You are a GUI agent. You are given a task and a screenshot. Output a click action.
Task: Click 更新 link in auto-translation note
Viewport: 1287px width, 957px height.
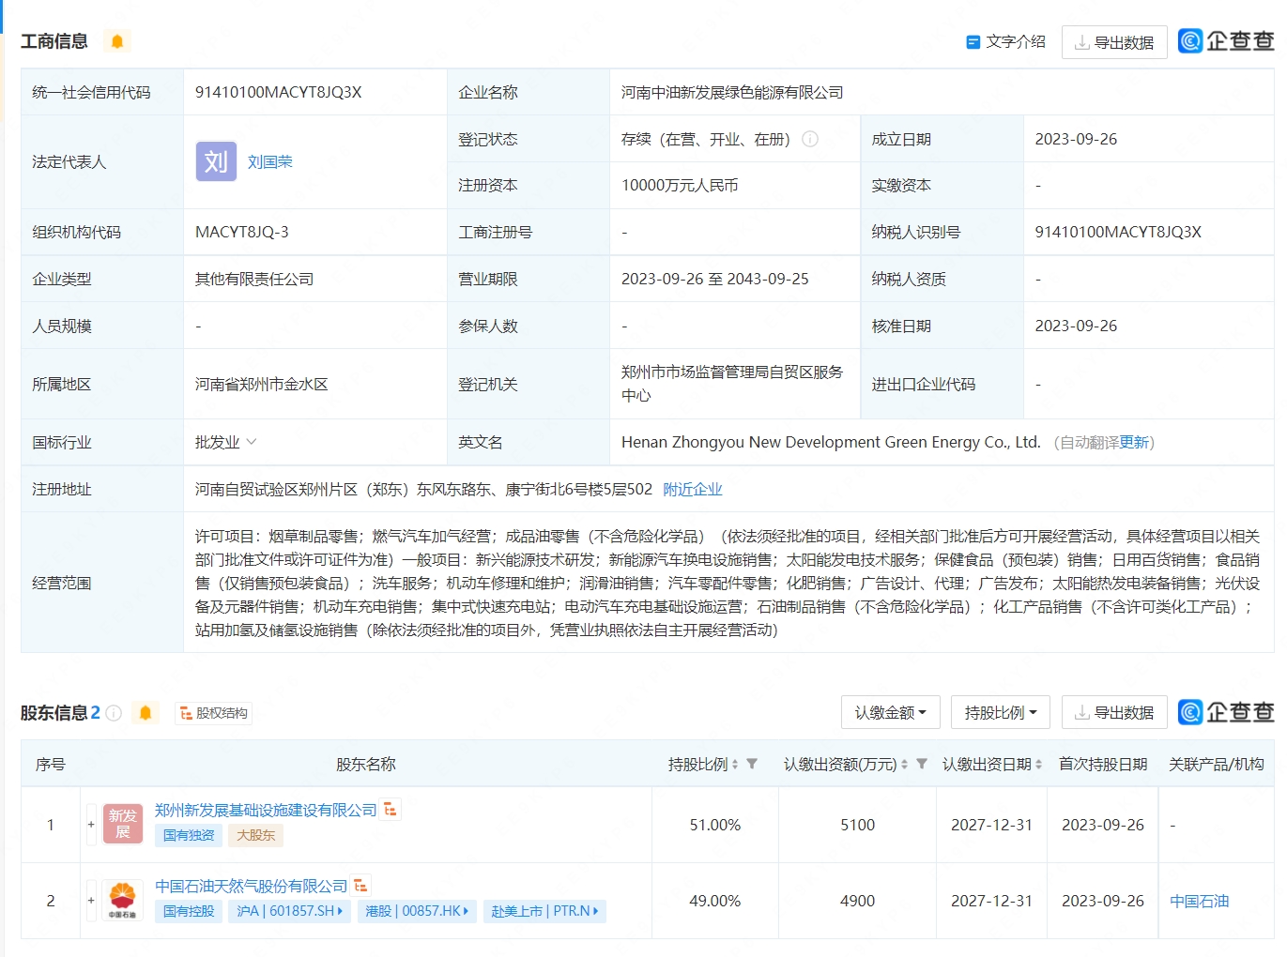[x=1134, y=442]
